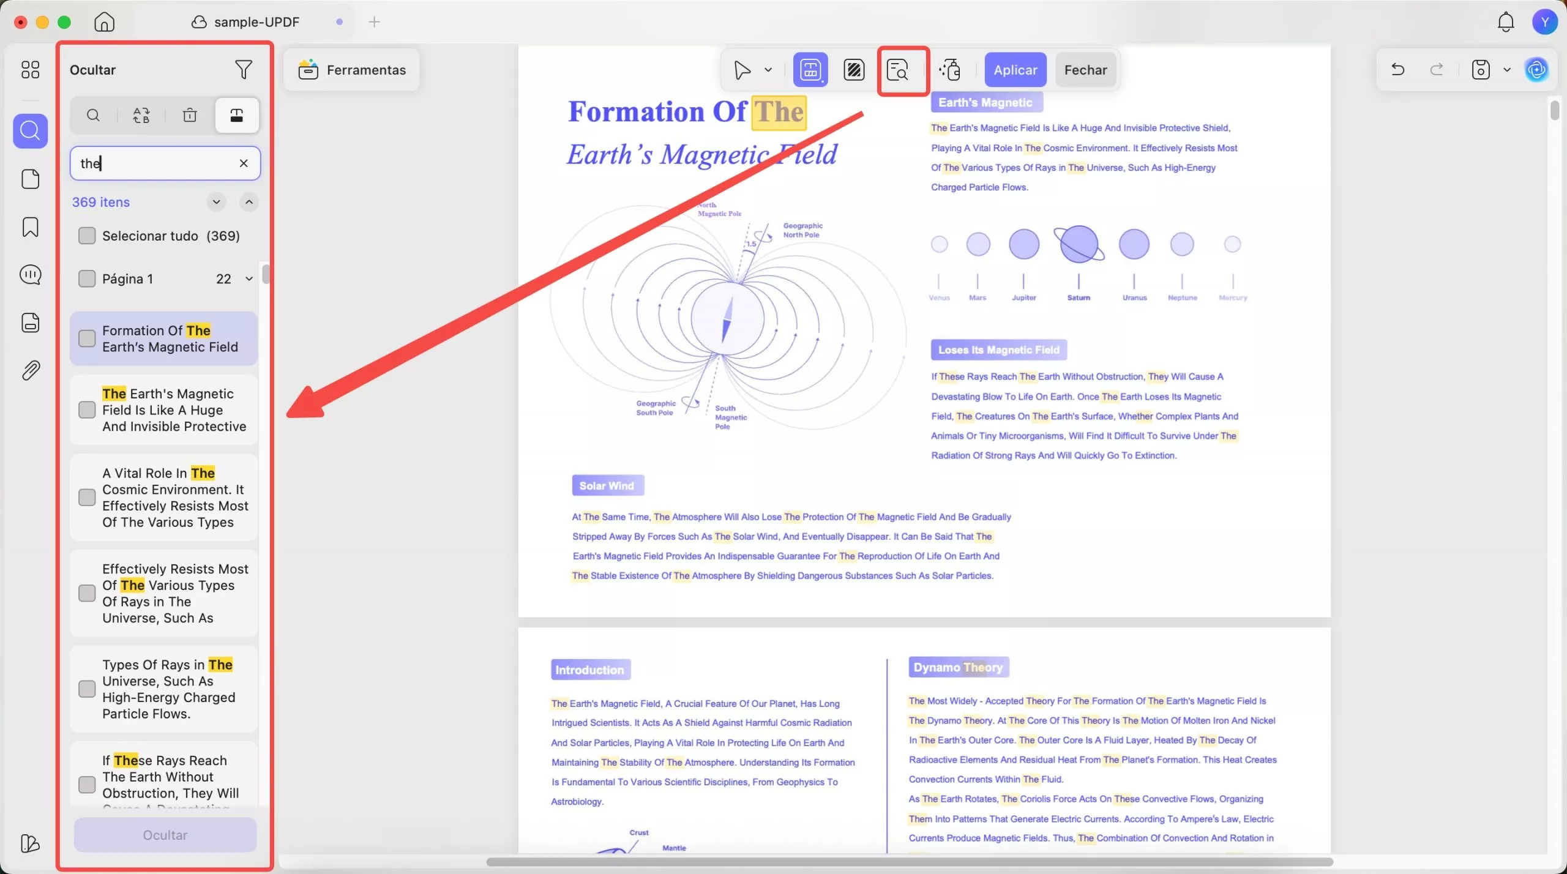
Task: Open the thumbnails grid sidebar icon
Action: [30, 70]
